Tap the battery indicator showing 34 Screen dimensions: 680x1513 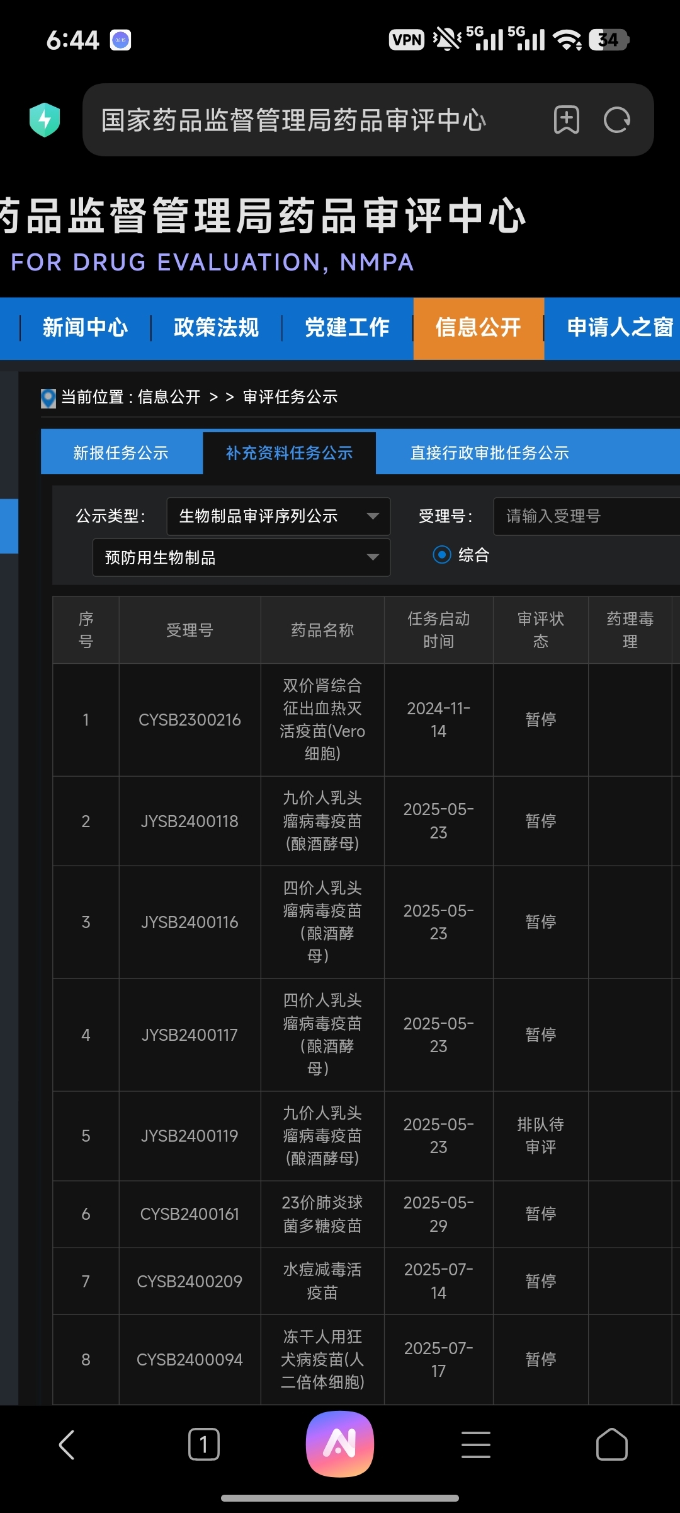coord(609,40)
